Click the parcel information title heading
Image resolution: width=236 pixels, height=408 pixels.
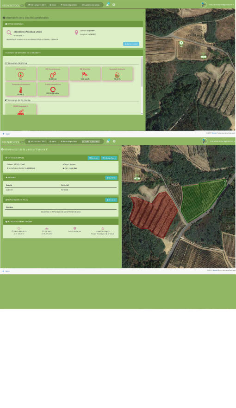(26, 149)
